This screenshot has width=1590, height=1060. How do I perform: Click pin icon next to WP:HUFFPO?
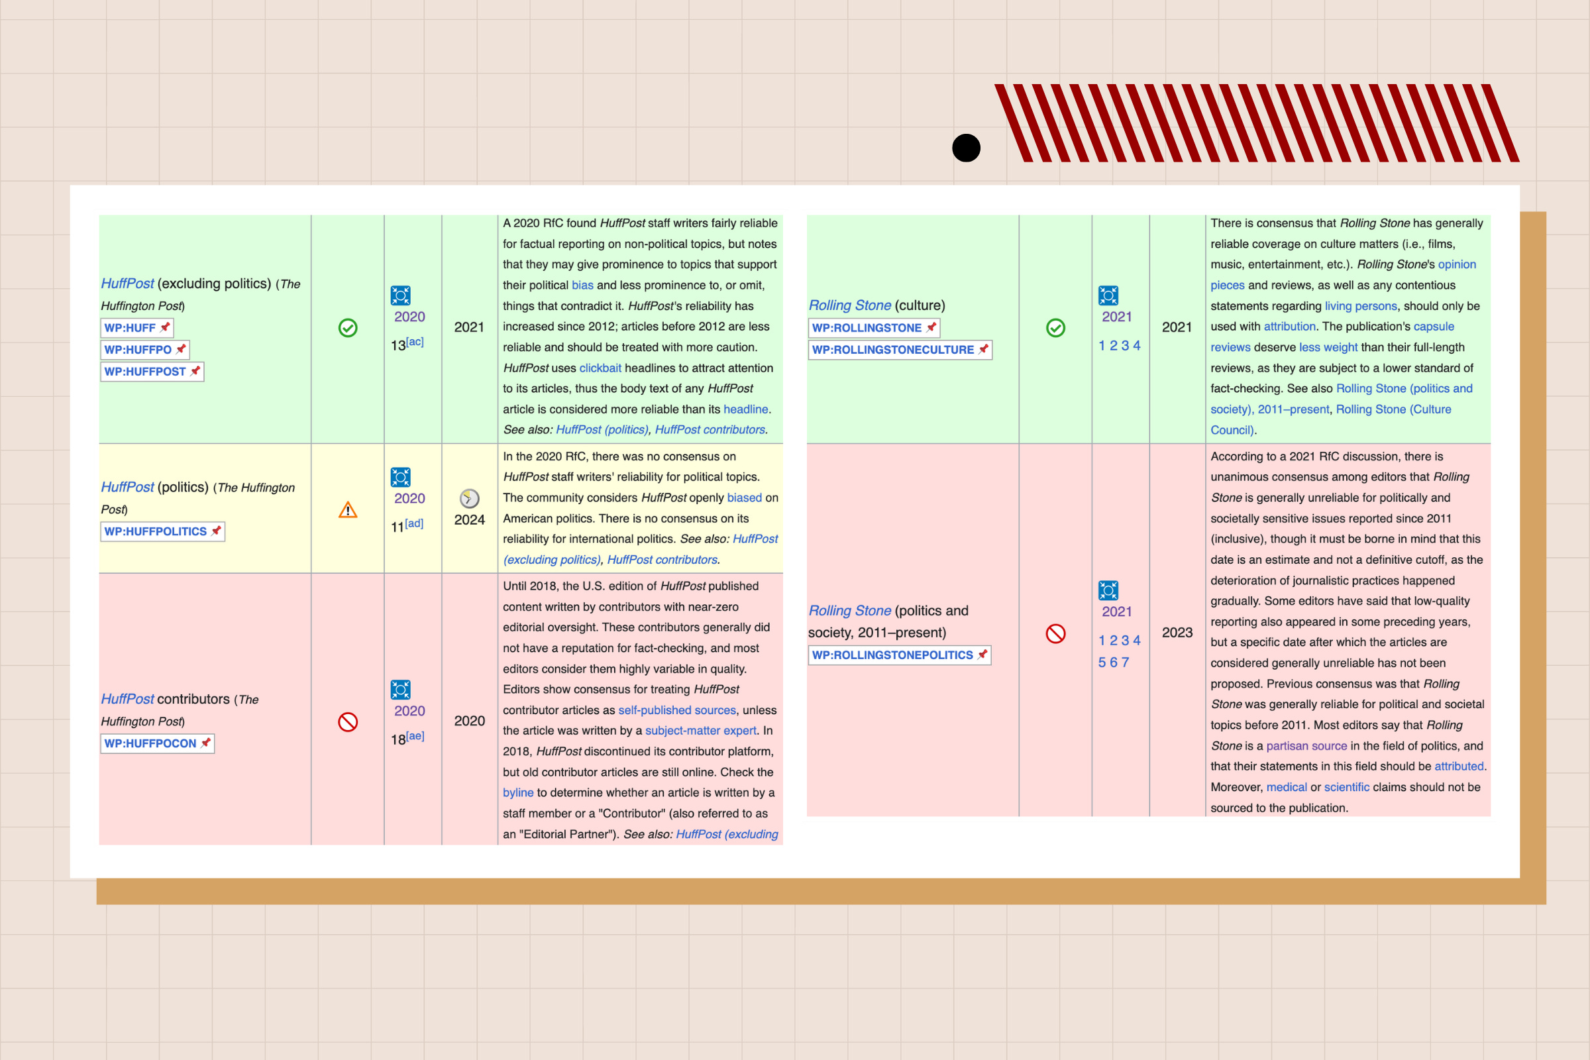click(180, 349)
